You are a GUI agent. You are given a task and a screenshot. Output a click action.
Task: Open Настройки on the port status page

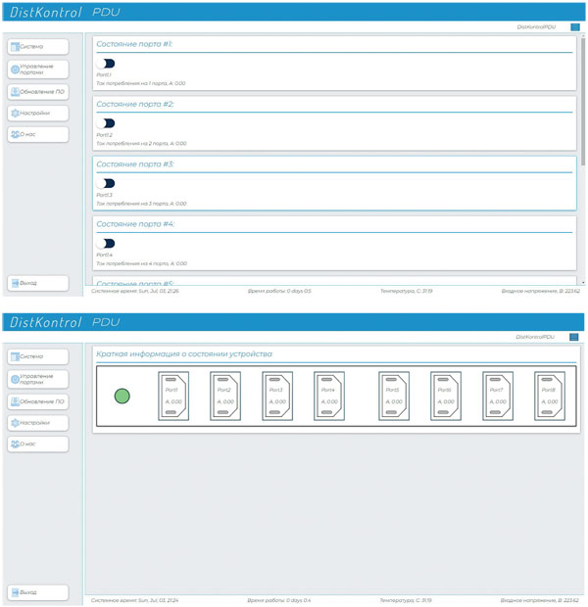(38, 113)
